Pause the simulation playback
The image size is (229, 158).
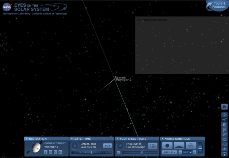pyautogui.click(x=118, y=153)
